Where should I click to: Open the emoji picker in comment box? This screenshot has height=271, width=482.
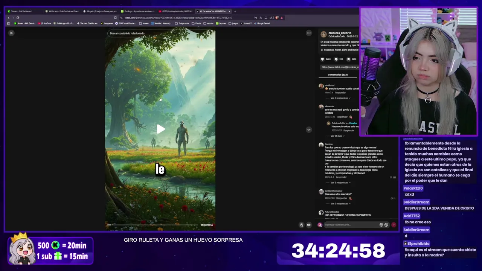point(386,225)
